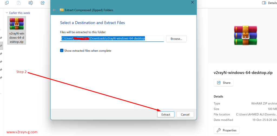Click the Extract button
This screenshot has height=136, width=277.
point(166,114)
